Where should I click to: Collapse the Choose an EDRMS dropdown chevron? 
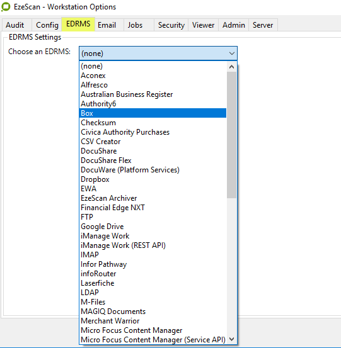coord(231,53)
